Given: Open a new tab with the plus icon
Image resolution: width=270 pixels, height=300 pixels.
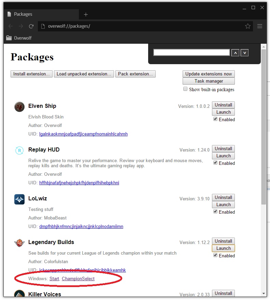Looking at the screenshot, I should point(86,15).
